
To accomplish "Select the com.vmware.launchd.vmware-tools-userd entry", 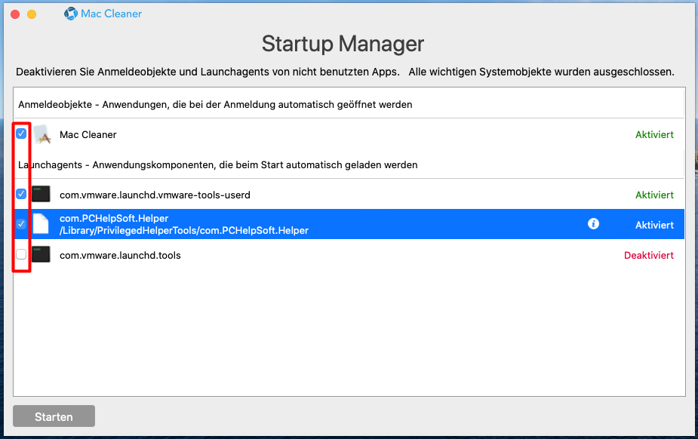I will (155, 195).
